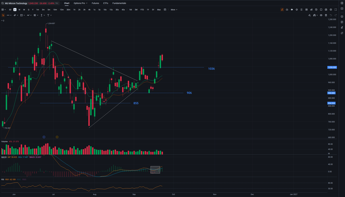Open the Options Pro tab
This screenshot has height=197, width=345.
point(79,3)
